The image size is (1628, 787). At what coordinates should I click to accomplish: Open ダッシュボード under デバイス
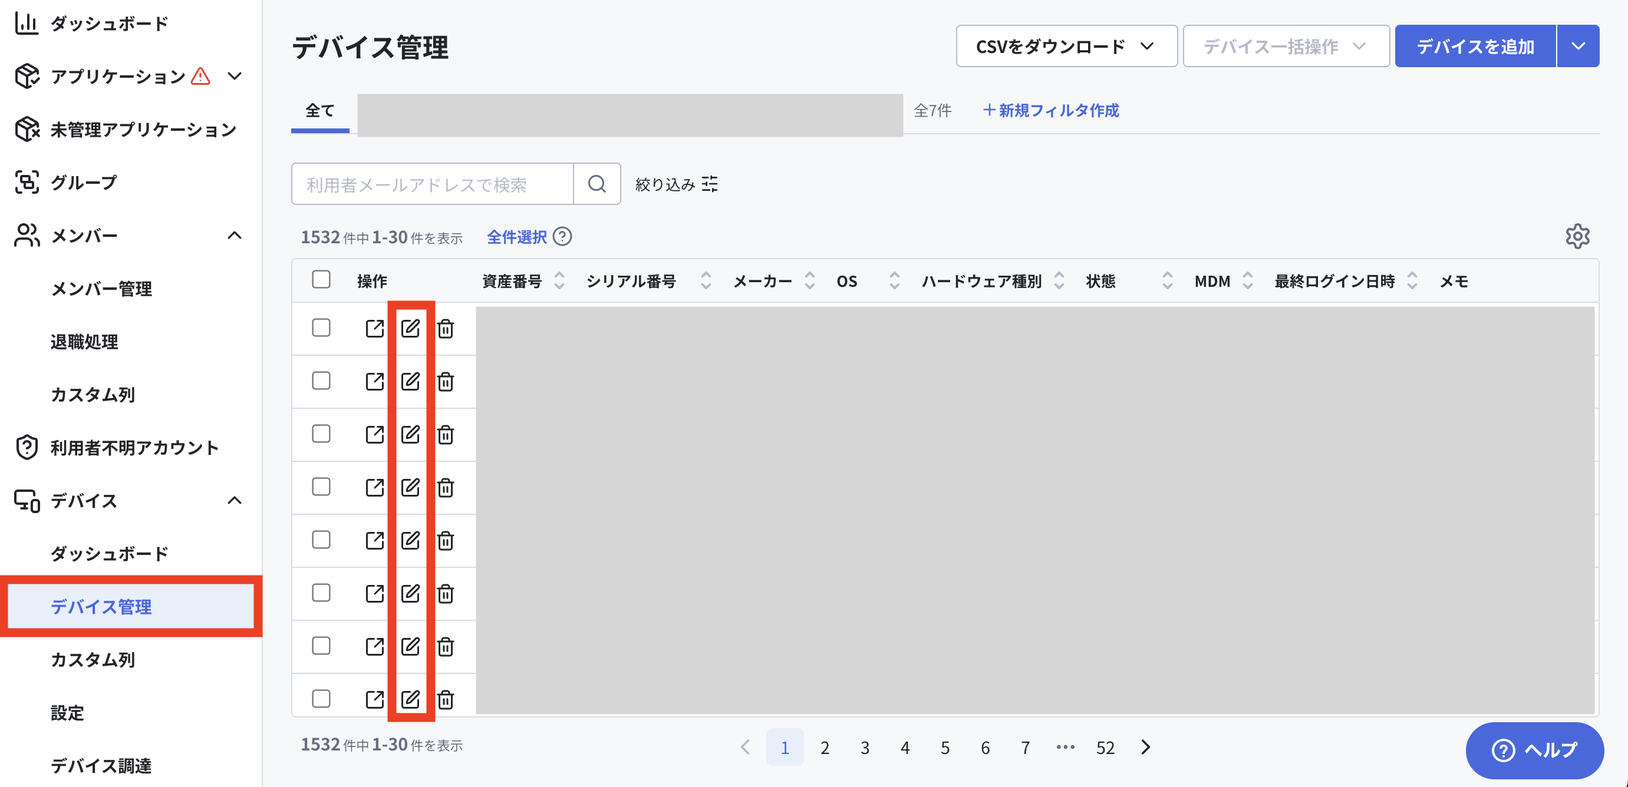(108, 554)
